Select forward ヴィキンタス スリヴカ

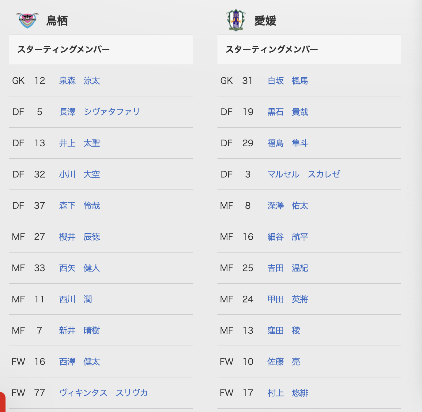point(104,393)
